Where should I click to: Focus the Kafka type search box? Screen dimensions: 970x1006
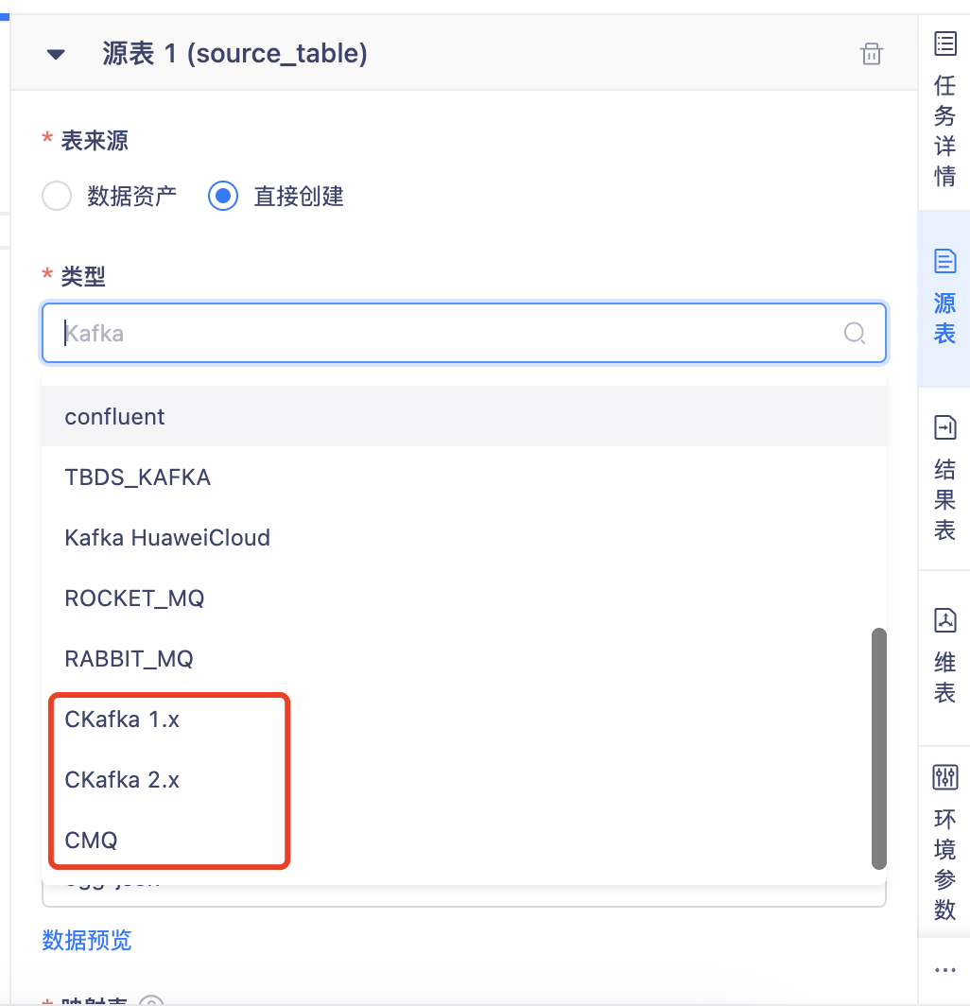coord(464,333)
